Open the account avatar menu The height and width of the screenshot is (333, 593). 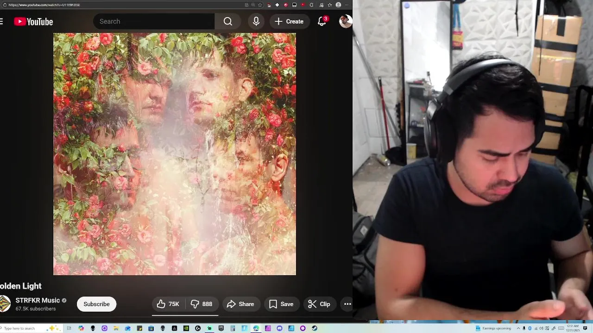[x=345, y=21]
